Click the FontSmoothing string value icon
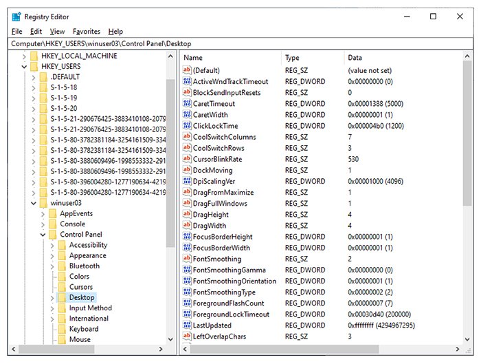 (x=187, y=259)
